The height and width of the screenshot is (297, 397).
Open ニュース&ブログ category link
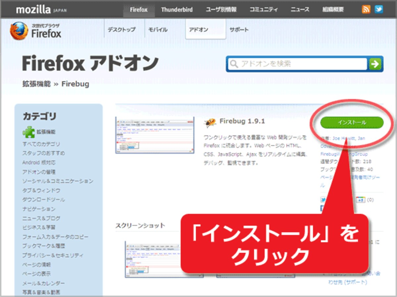pyautogui.click(x=41, y=218)
